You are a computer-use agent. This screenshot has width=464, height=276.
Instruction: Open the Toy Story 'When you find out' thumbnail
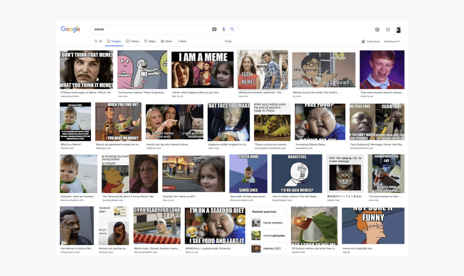118,122
